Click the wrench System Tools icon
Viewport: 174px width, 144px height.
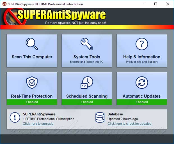pos(87,44)
